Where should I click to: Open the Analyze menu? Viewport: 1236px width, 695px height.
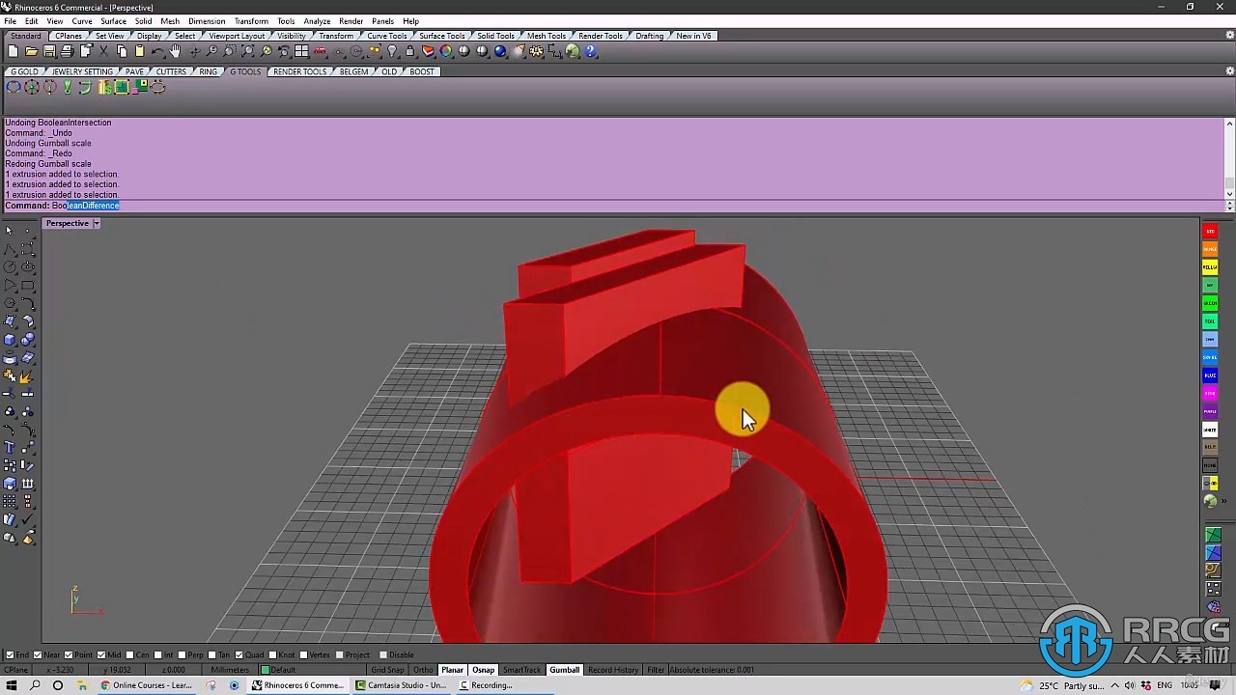(x=317, y=21)
